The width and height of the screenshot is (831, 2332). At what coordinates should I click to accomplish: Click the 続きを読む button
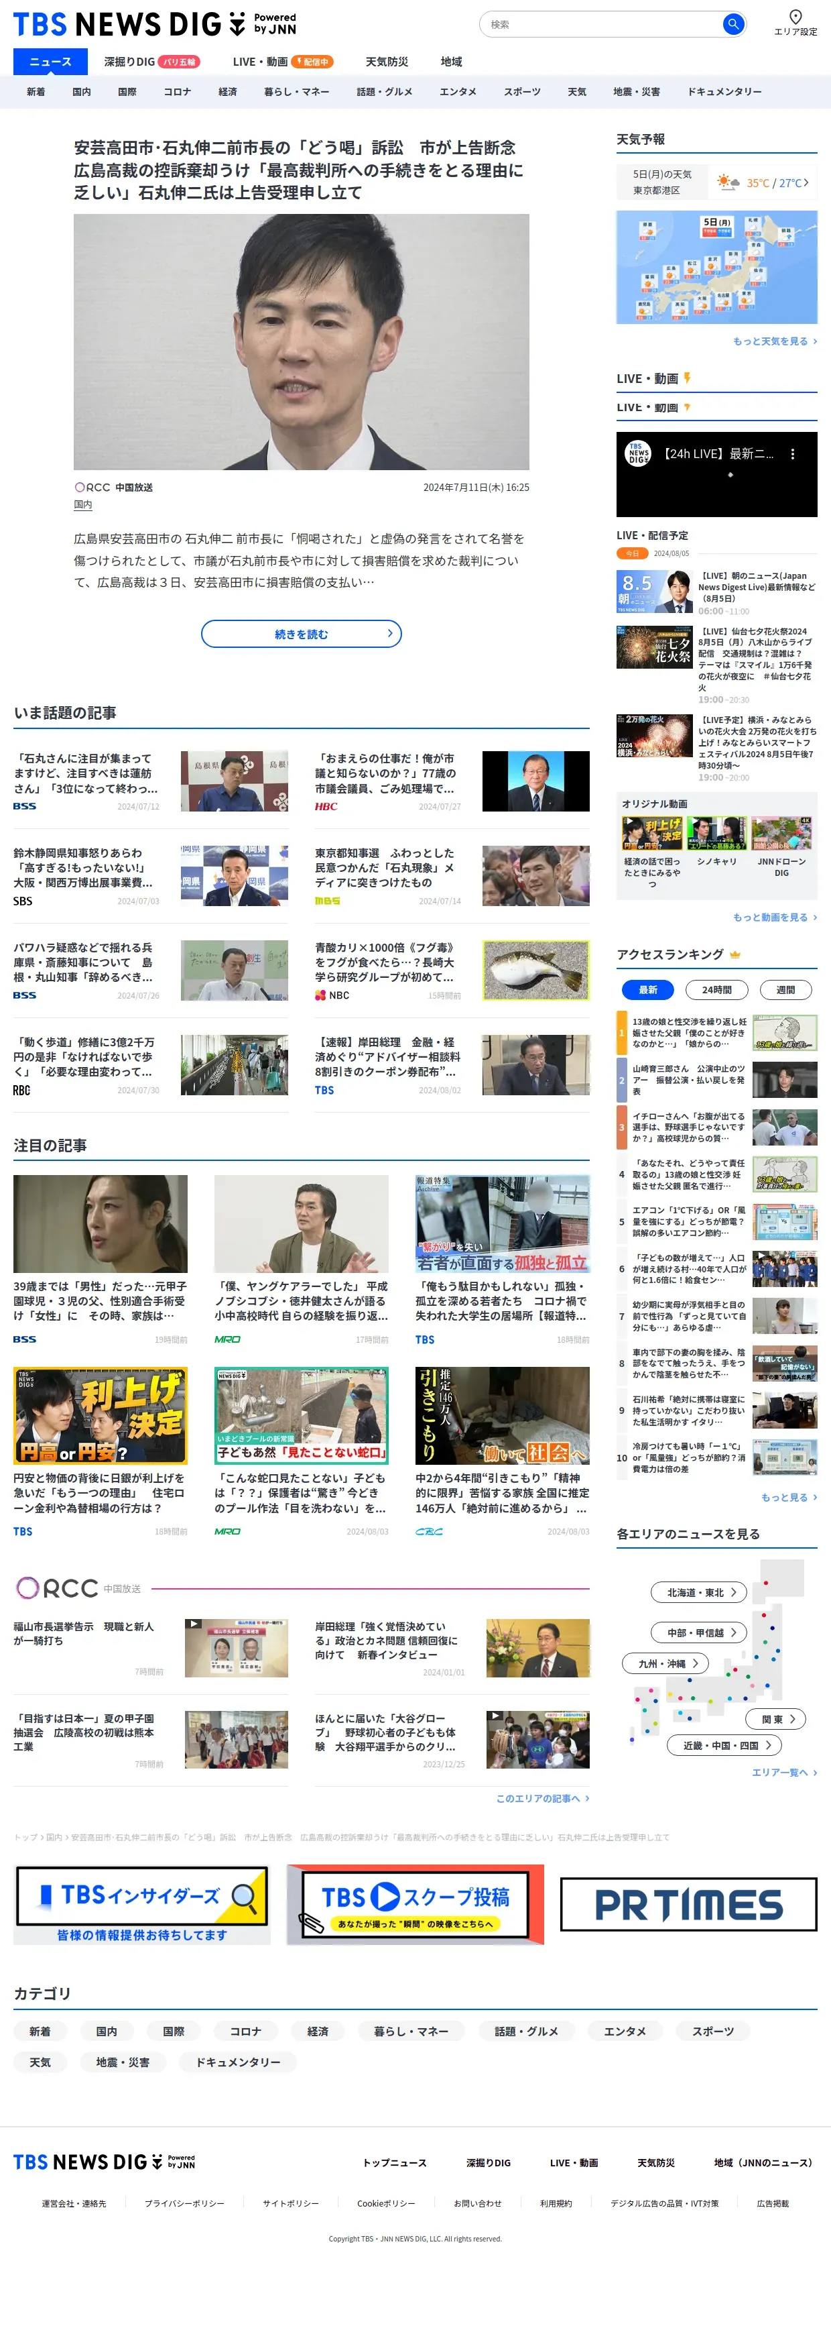point(301,634)
